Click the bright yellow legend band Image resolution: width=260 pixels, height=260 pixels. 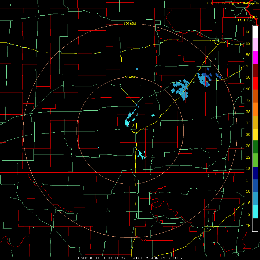255,135
